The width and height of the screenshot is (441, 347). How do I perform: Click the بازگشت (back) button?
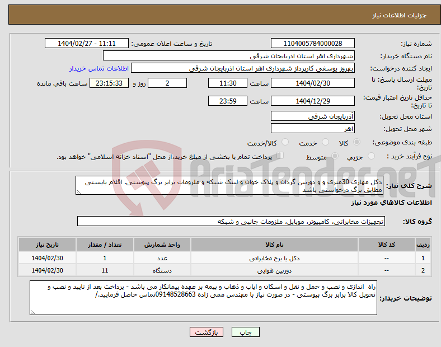[x=207, y=332]
